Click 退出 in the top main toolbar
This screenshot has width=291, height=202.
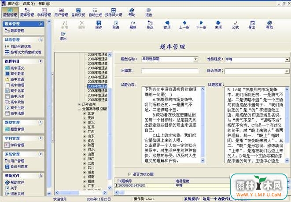pos(149,12)
